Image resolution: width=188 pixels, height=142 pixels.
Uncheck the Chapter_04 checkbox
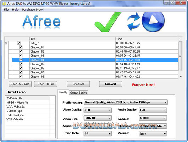point(21,60)
